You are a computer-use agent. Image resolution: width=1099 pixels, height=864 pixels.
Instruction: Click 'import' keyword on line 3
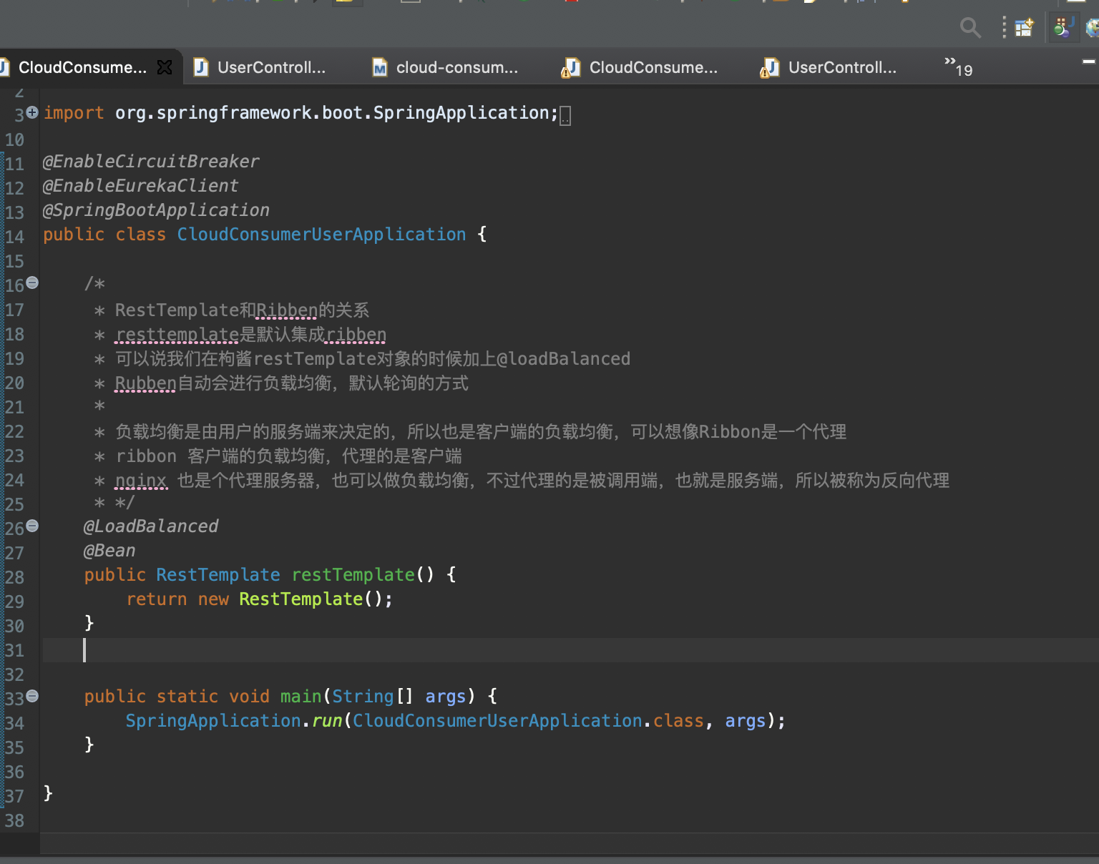[x=74, y=113]
